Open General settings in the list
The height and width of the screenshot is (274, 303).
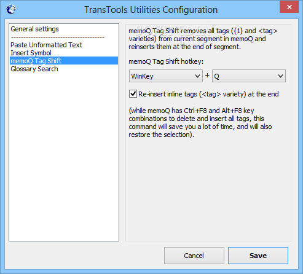pyautogui.click(x=34, y=29)
